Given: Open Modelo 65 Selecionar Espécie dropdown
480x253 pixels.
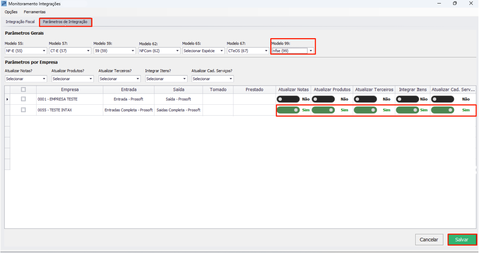Looking at the screenshot, I should [x=204, y=51].
